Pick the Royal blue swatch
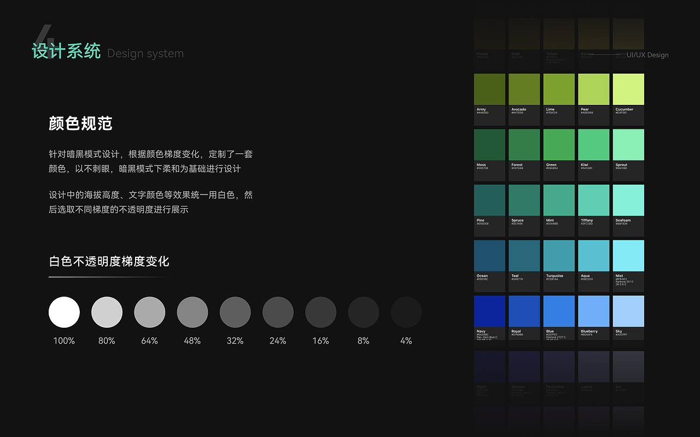This screenshot has height=437, width=700. click(x=524, y=311)
